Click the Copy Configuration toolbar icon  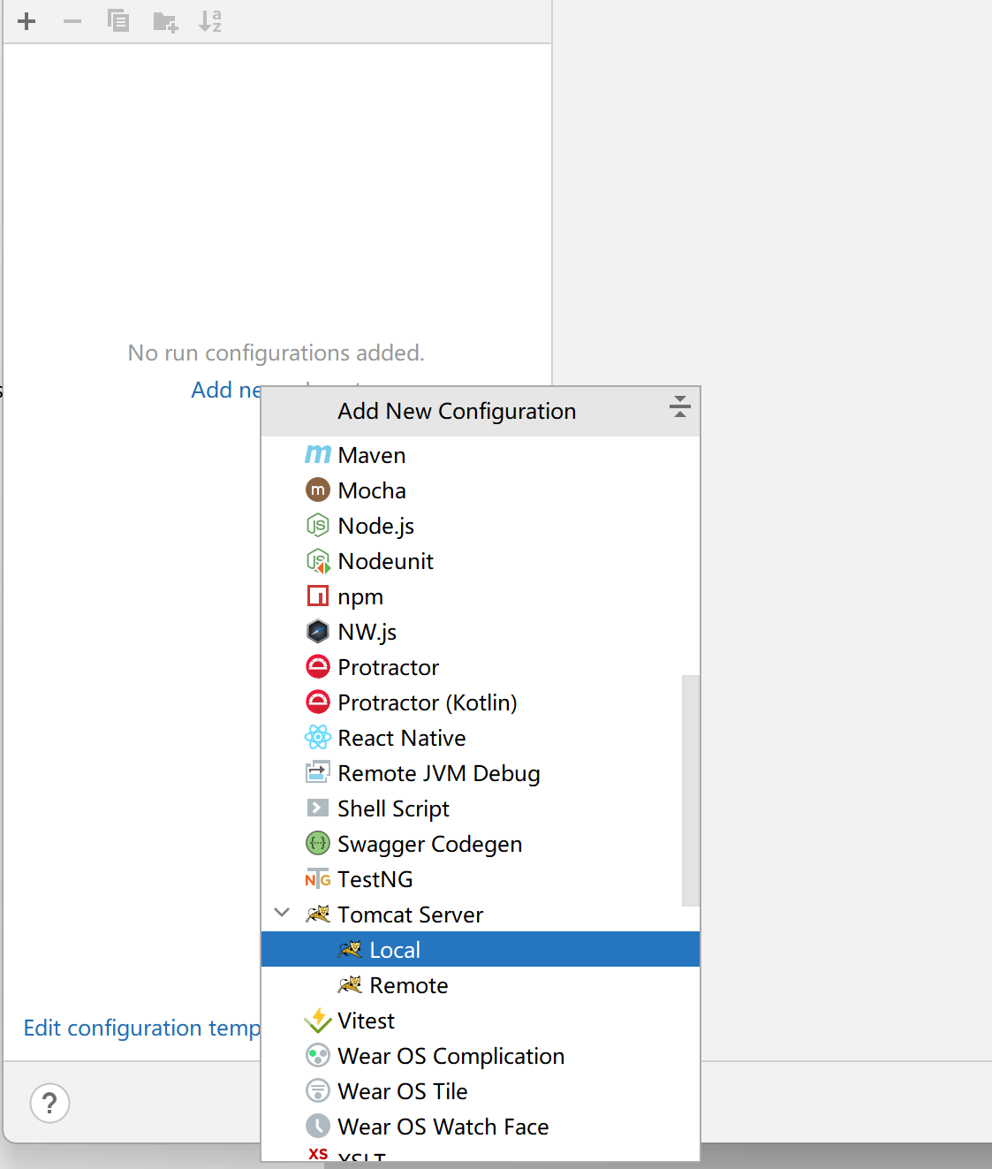tap(118, 21)
